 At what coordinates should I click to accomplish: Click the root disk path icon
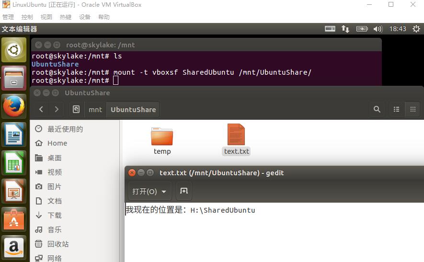76,109
